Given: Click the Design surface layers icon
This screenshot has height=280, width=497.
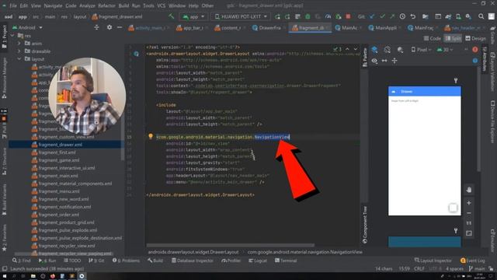Looking at the screenshot, I should (x=374, y=50).
